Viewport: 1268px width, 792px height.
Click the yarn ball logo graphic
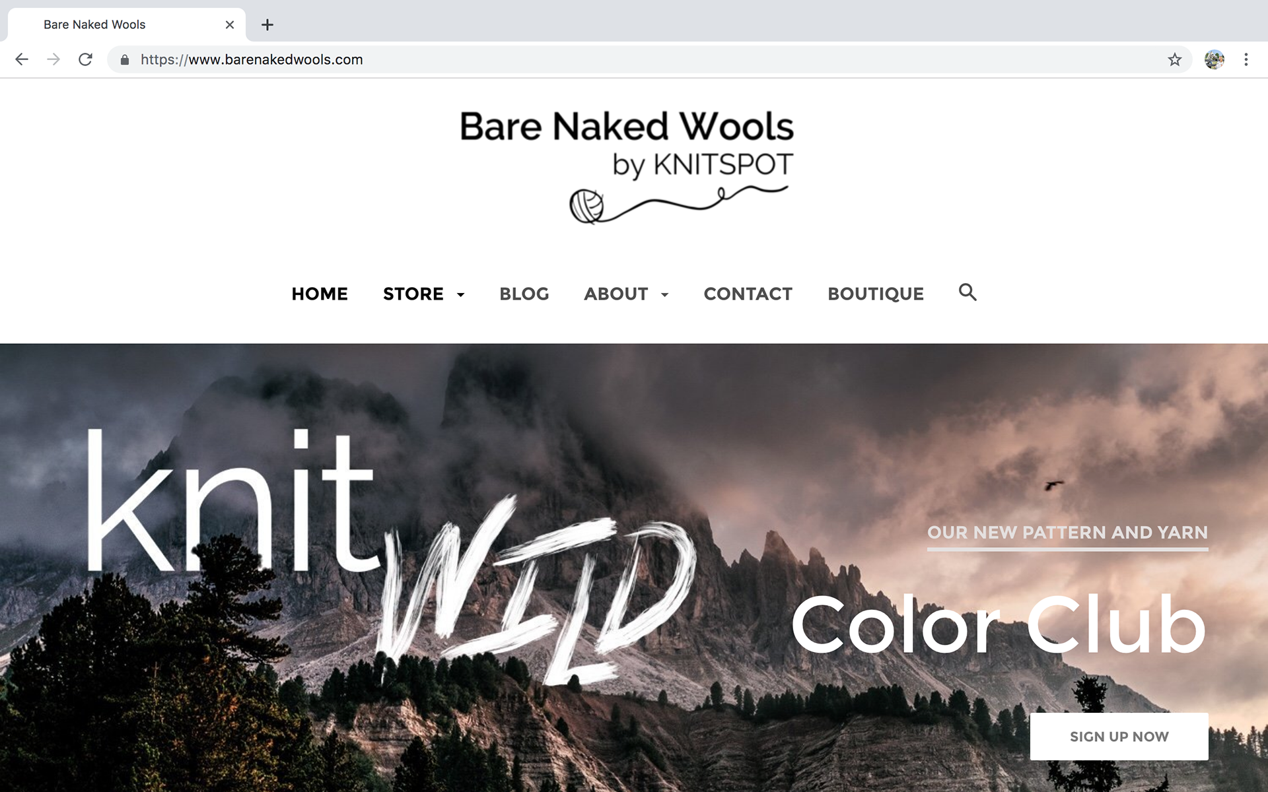(587, 206)
